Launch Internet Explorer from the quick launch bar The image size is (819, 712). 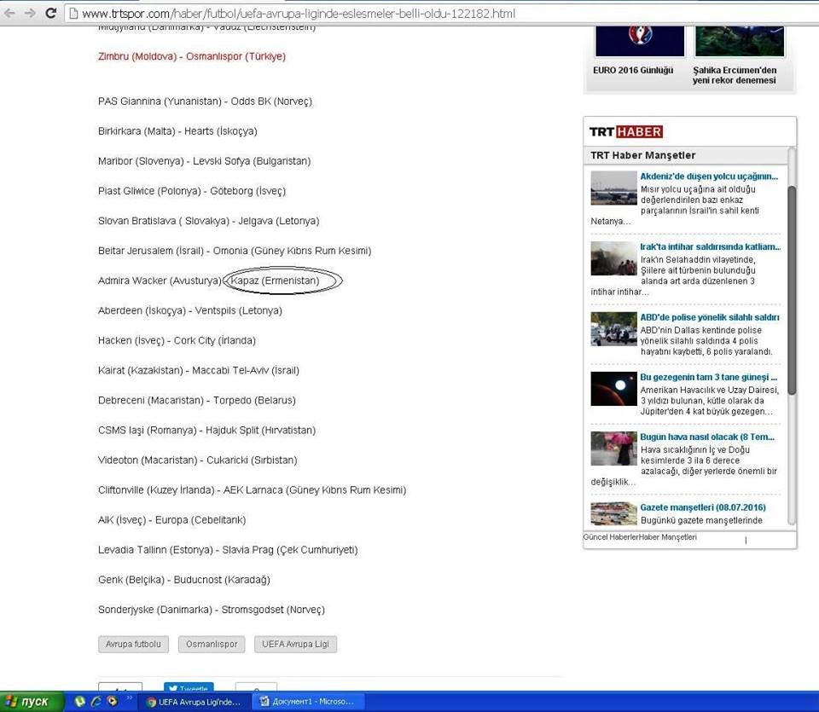(96, 702)
